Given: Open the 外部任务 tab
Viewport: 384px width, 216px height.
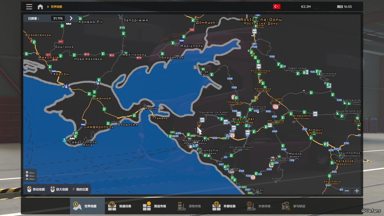Looking at the screenshot, I should click(227, 206).
